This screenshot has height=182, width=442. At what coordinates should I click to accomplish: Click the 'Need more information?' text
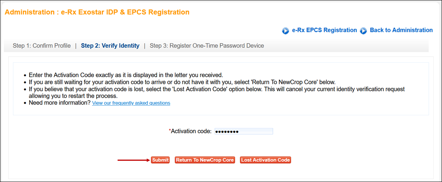[60, 103]
